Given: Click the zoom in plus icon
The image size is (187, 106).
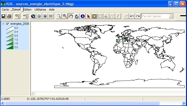Looking at the screenshot, I should tap(45, 16).
